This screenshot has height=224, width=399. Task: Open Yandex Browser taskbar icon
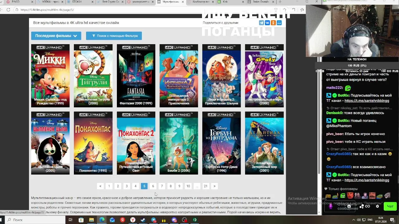click(x=133, y=220)
